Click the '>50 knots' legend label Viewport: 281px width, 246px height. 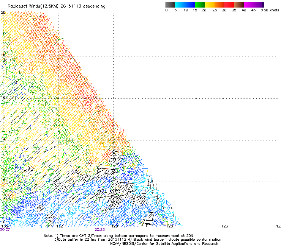click(x=270, y=10)
